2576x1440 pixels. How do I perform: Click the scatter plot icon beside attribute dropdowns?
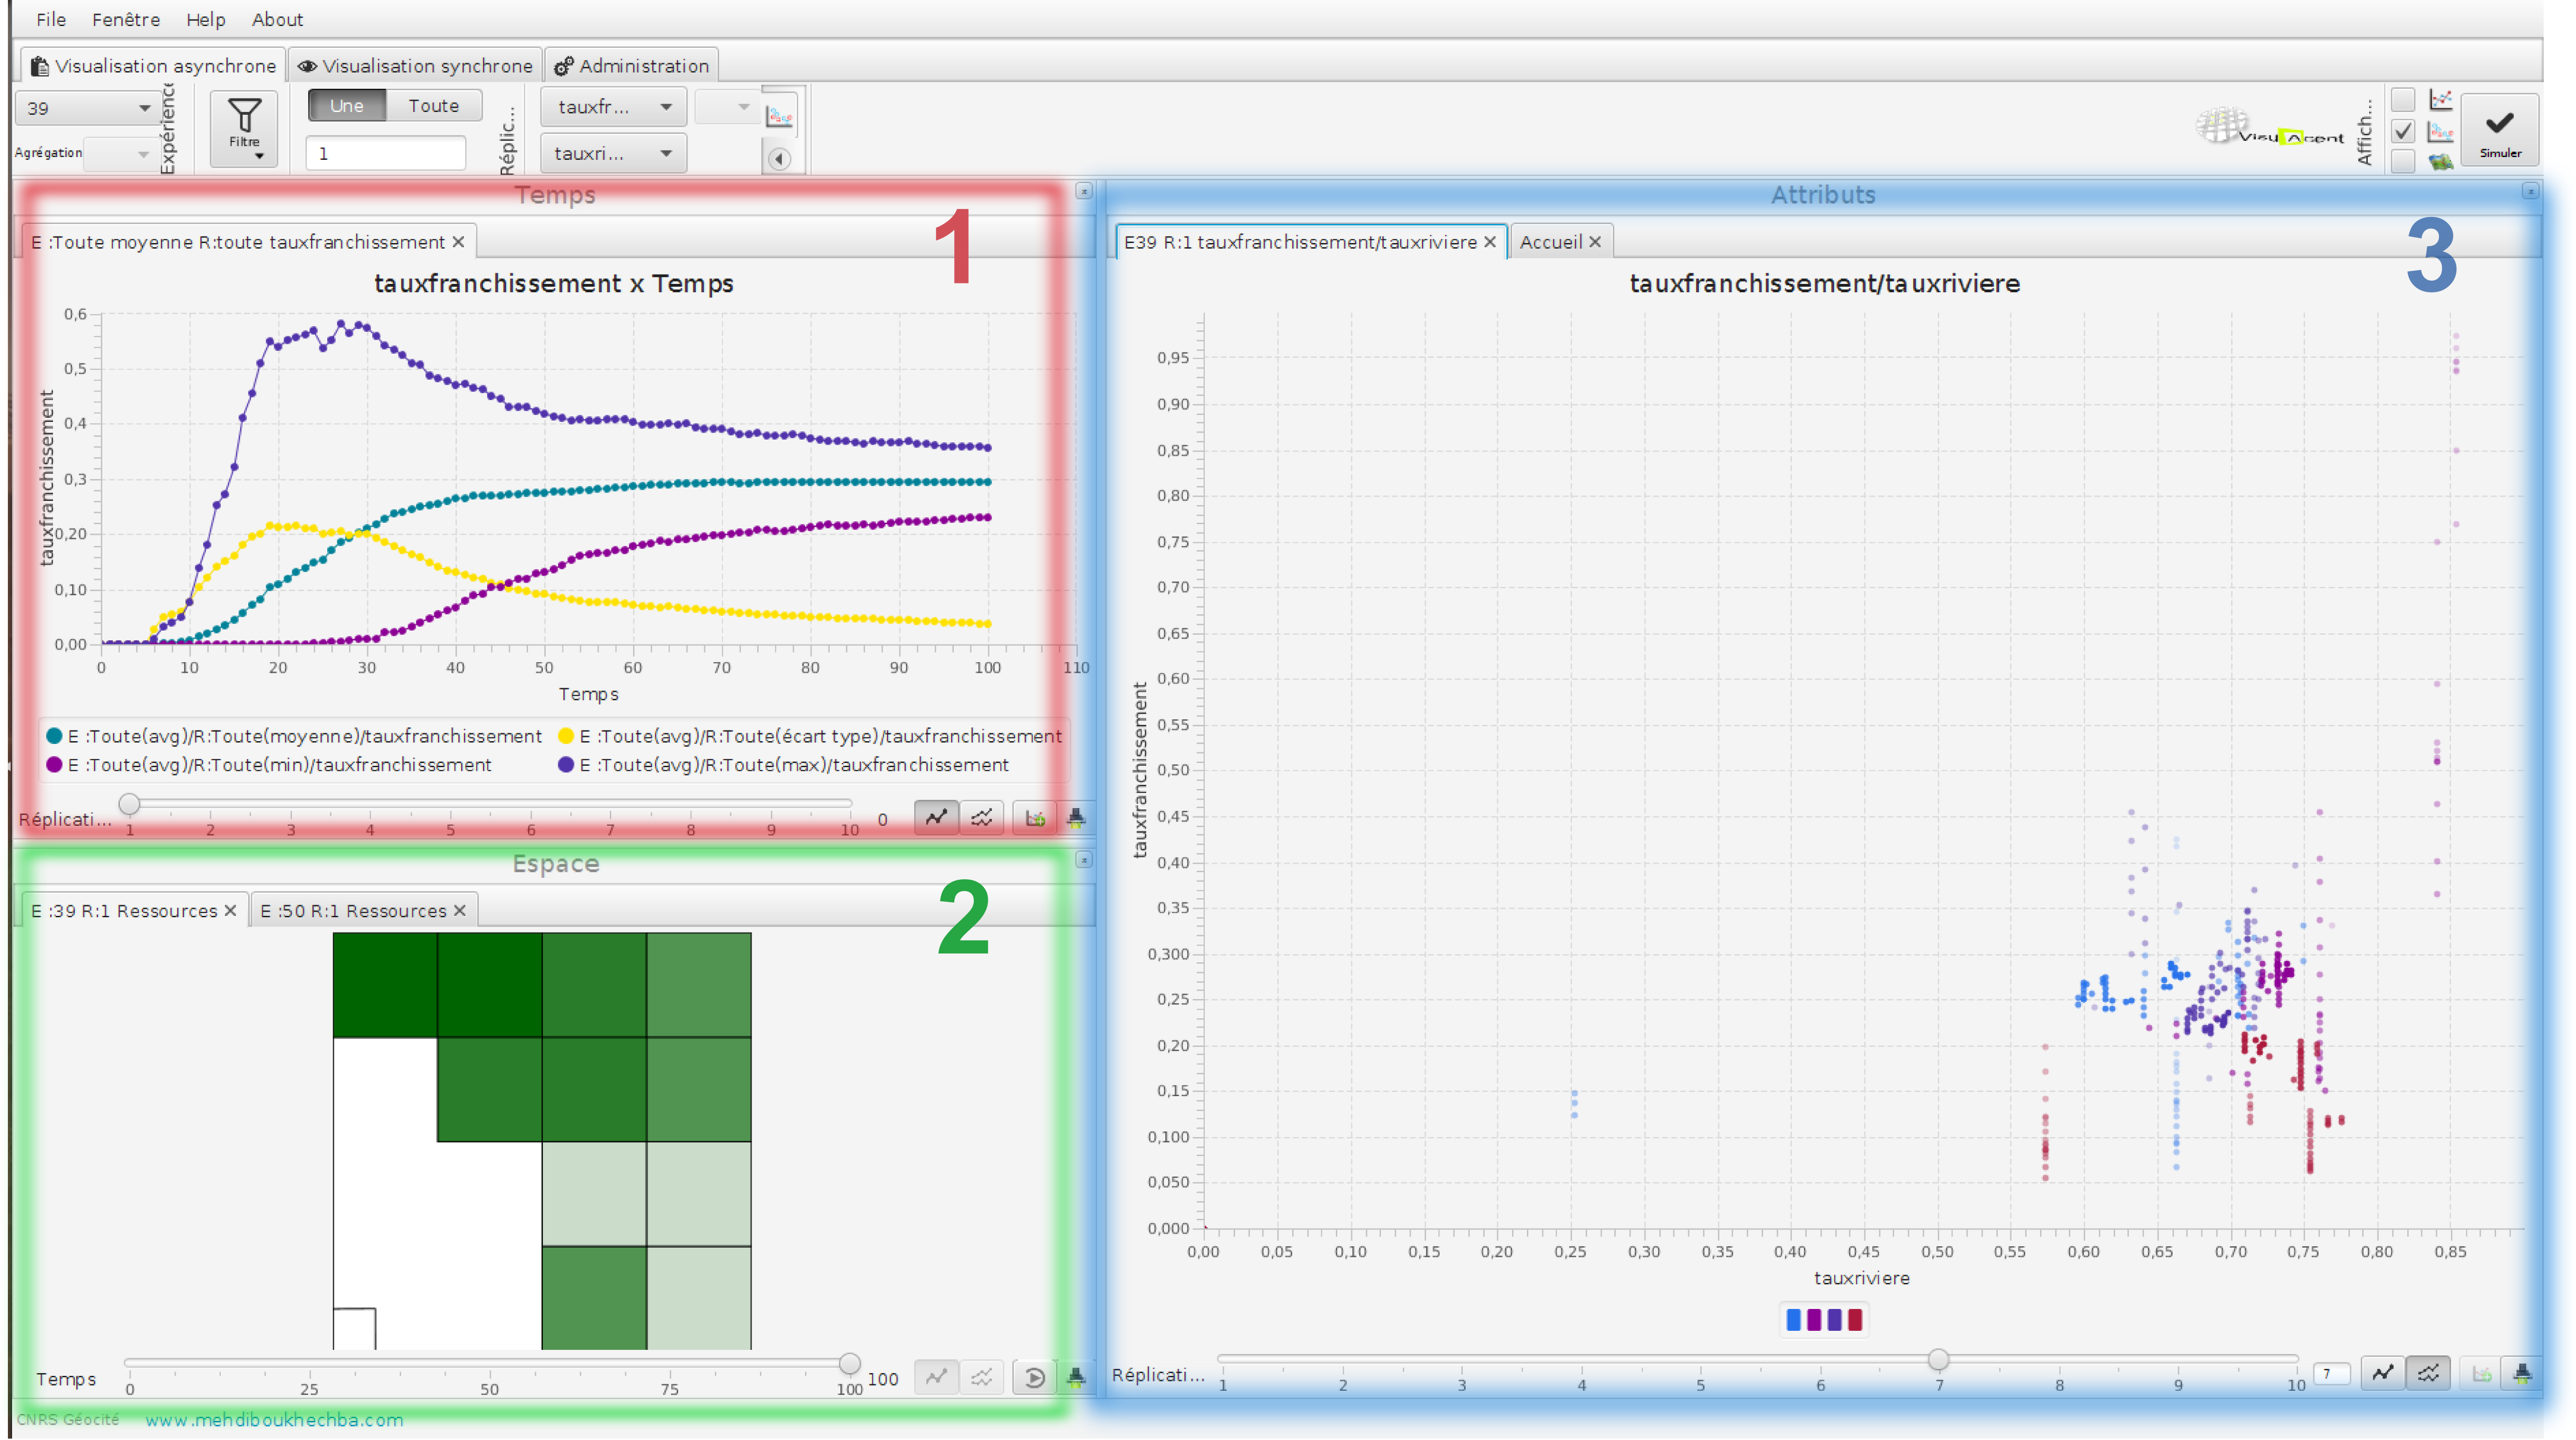[779, 116]
